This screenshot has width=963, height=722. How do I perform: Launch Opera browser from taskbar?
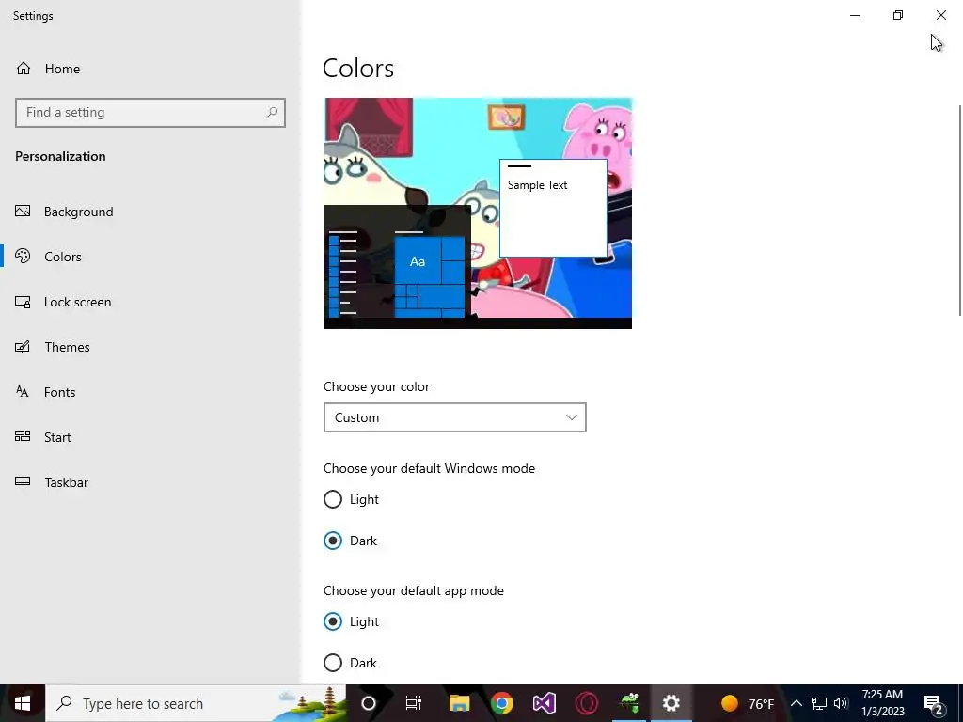[x=587, y=703]
